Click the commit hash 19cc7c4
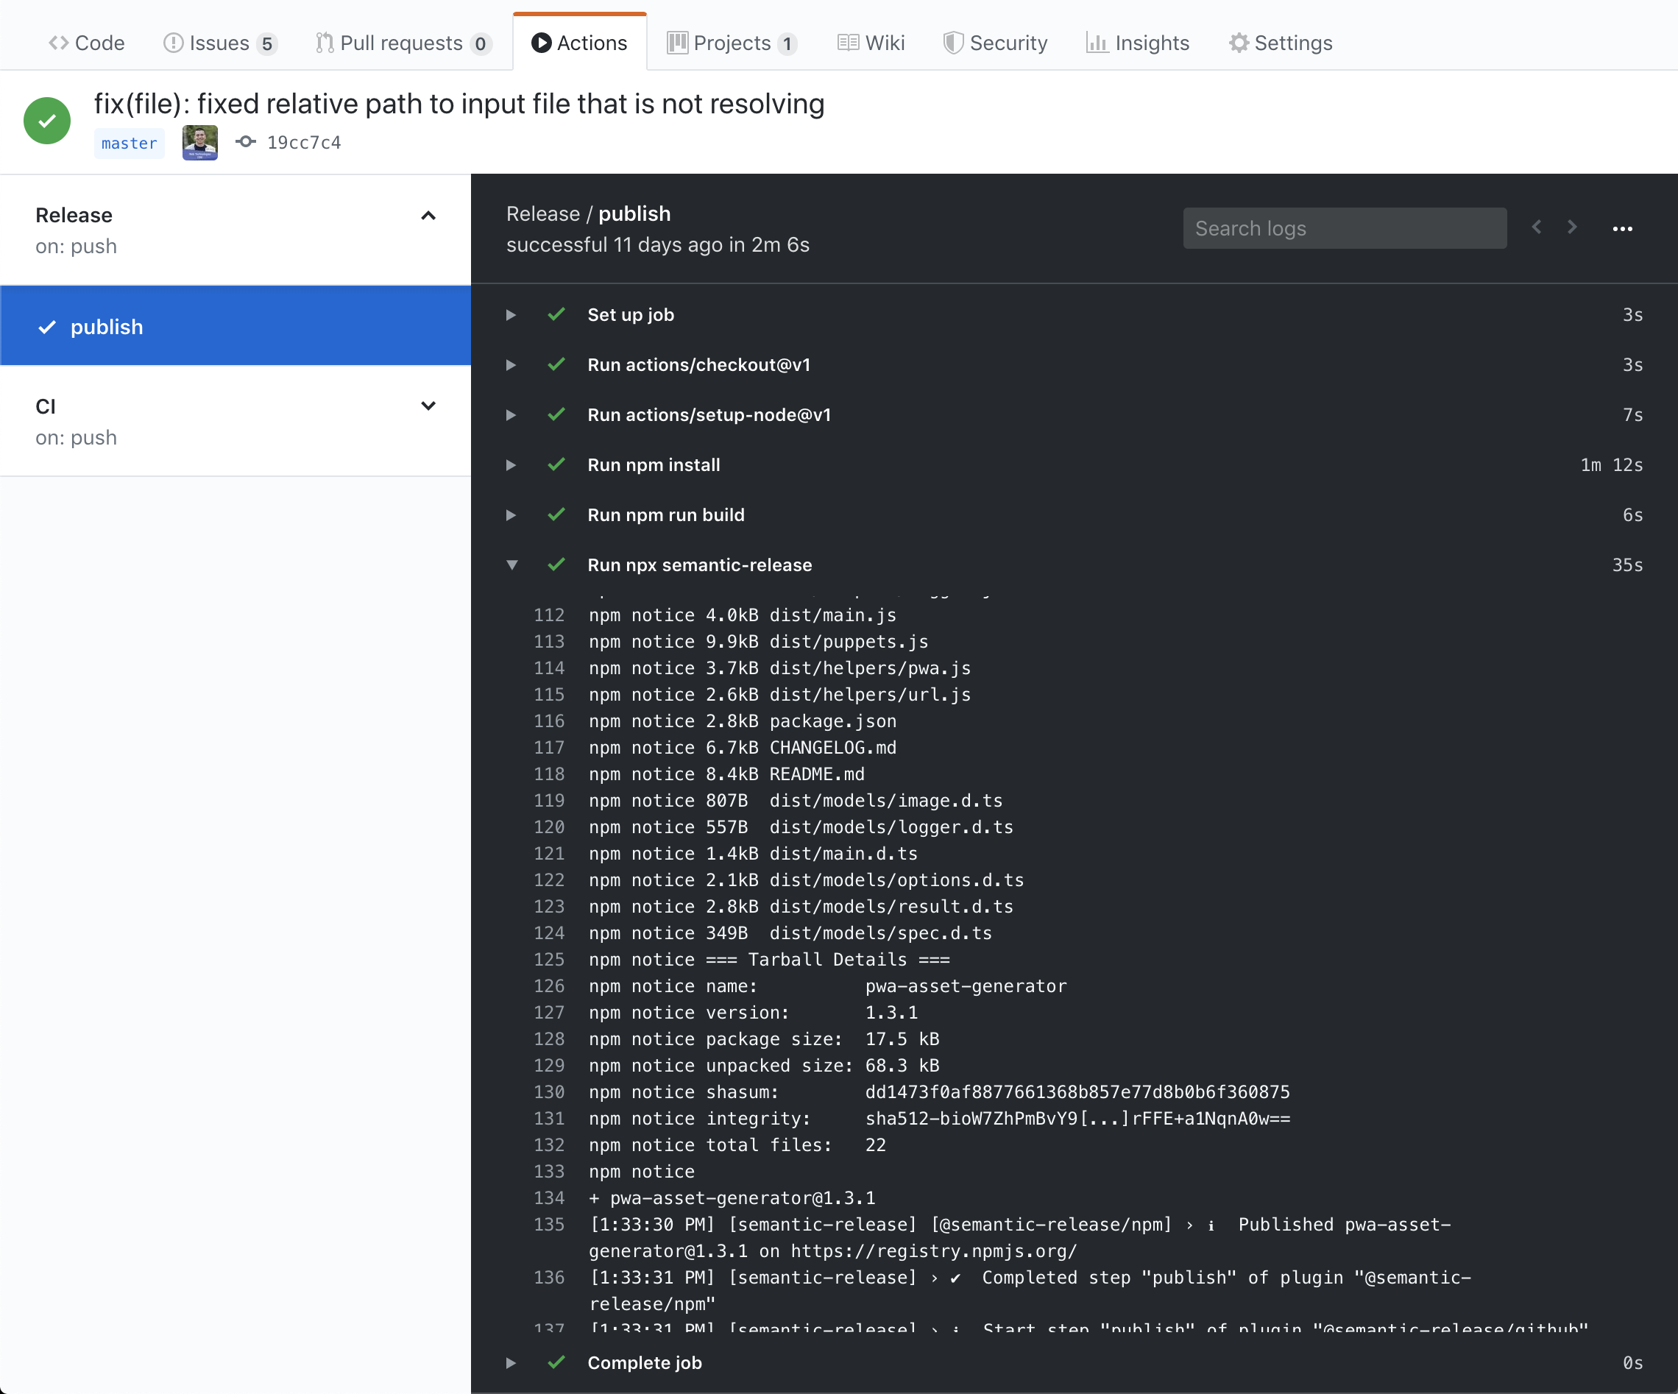The width and height of the screenshot is (1678, 1394). pos(302,142)
